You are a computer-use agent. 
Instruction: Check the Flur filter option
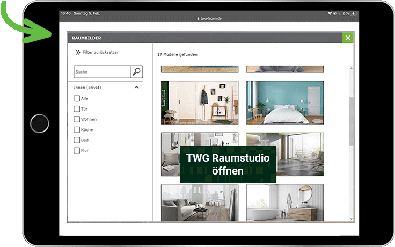coord(77,150)
